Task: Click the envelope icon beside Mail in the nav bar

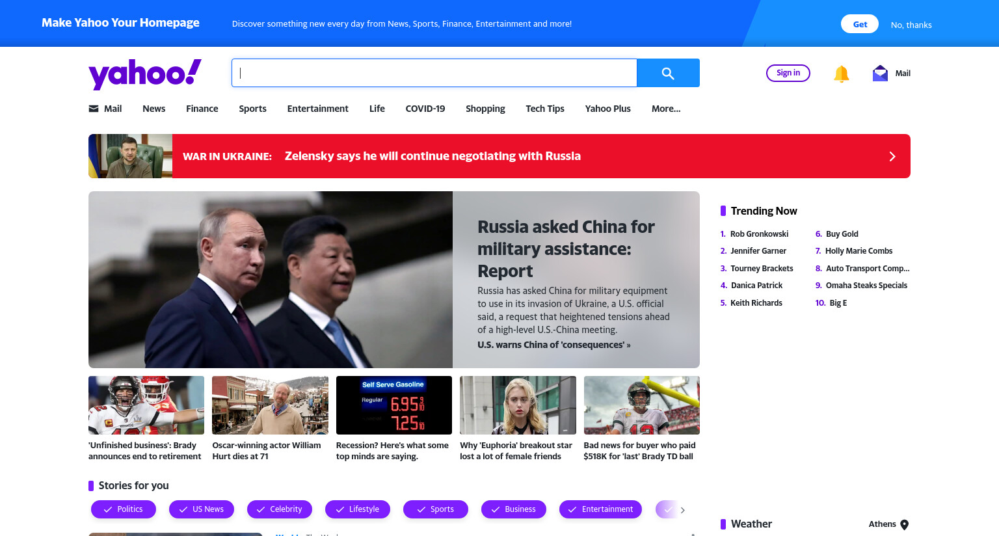Action: pos(94,109)
